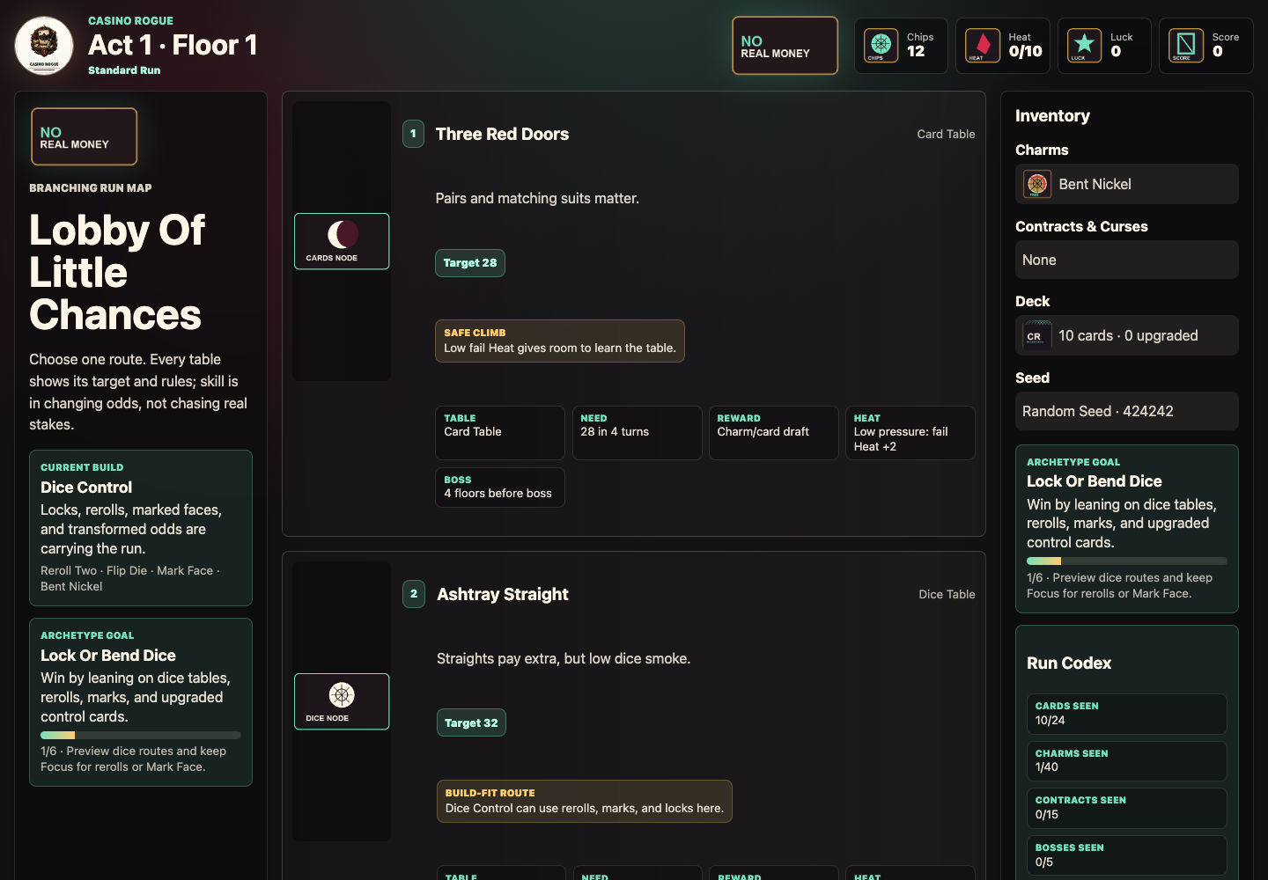Screen dimensions: 1268x880
Task: Click the 10 cards · 0 upgraded row
Action: 1127,335
